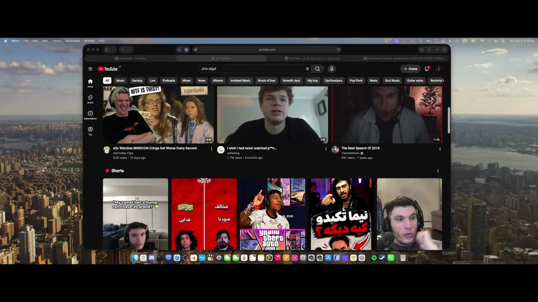
Task: Open options for the xQc MINECON video
Action: [x=211, y=149]
